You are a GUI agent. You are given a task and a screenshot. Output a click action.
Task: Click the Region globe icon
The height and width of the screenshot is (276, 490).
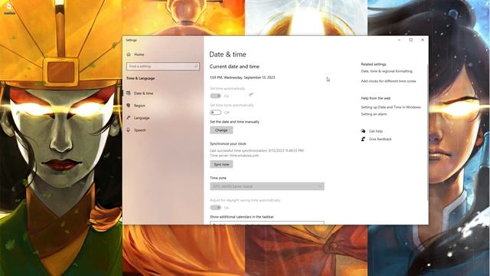(129, 106)
